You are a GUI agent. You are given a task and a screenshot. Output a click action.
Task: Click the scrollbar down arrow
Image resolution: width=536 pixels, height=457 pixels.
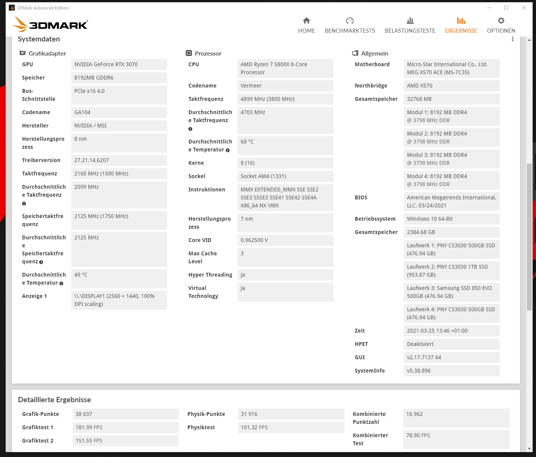[529, 449]
